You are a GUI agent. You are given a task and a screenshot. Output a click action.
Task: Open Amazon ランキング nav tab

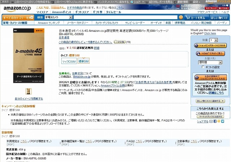49,23
